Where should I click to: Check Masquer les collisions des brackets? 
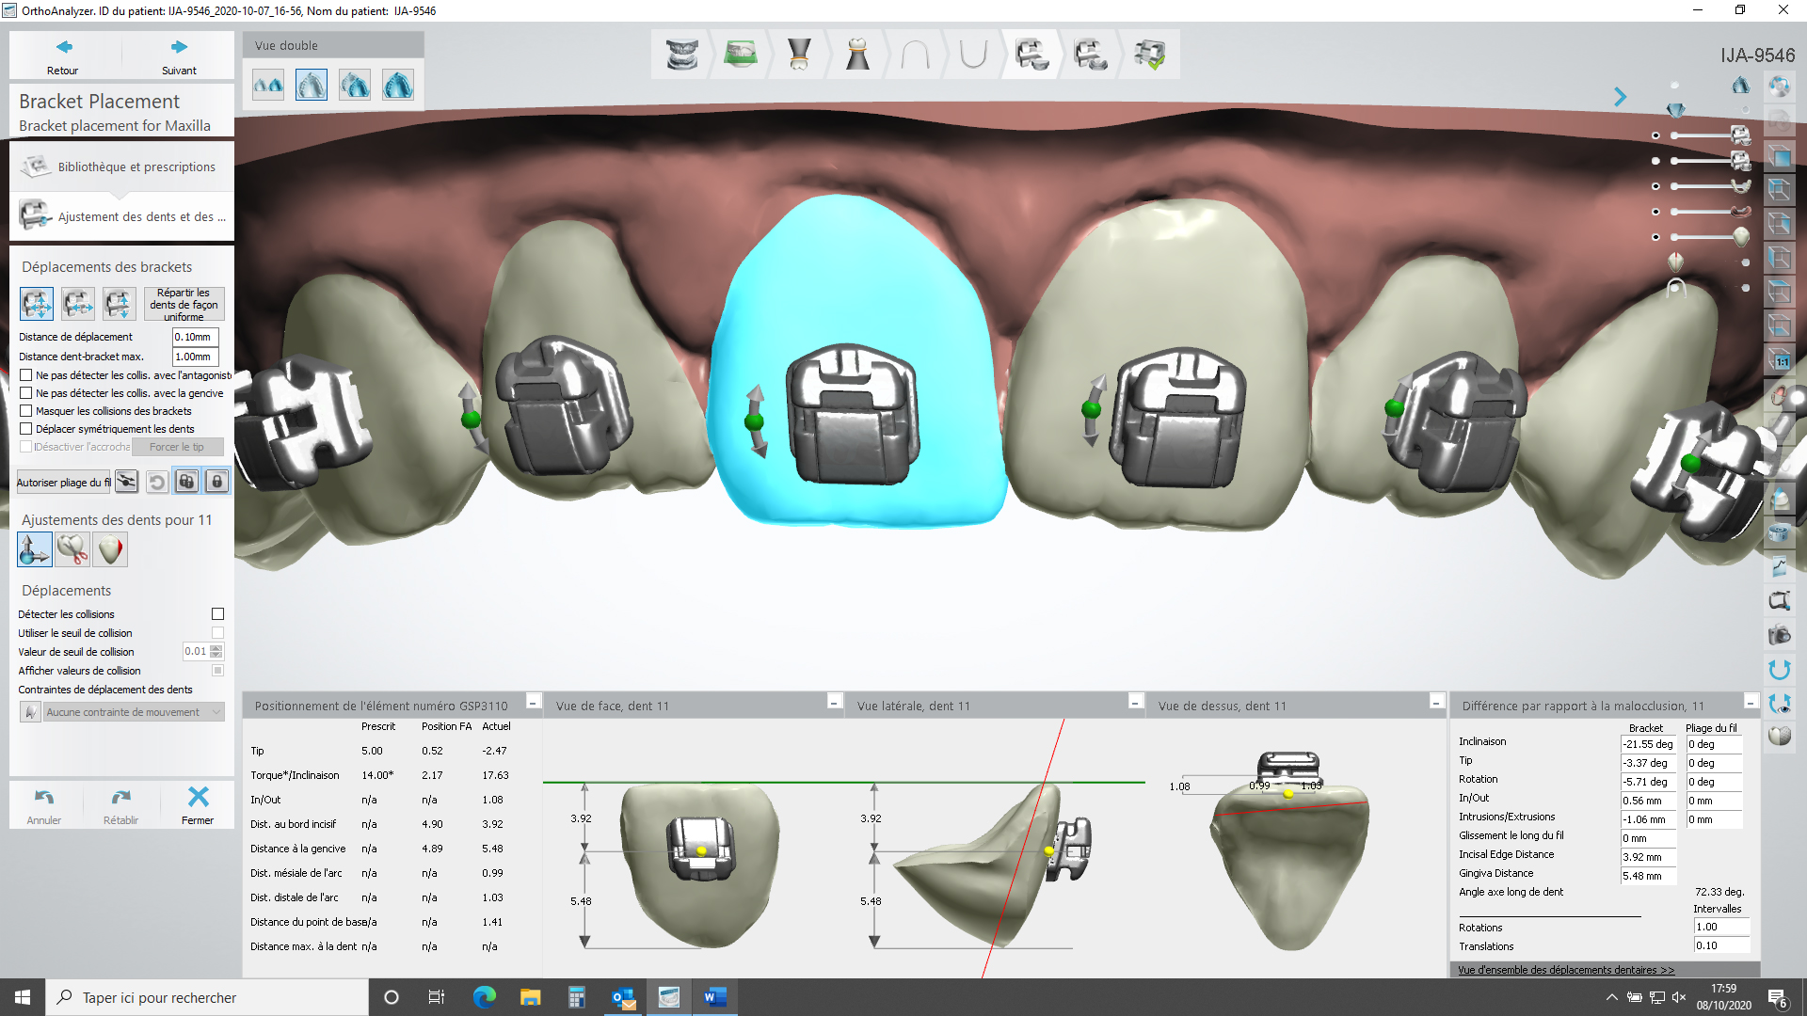(x=26, y=411)
